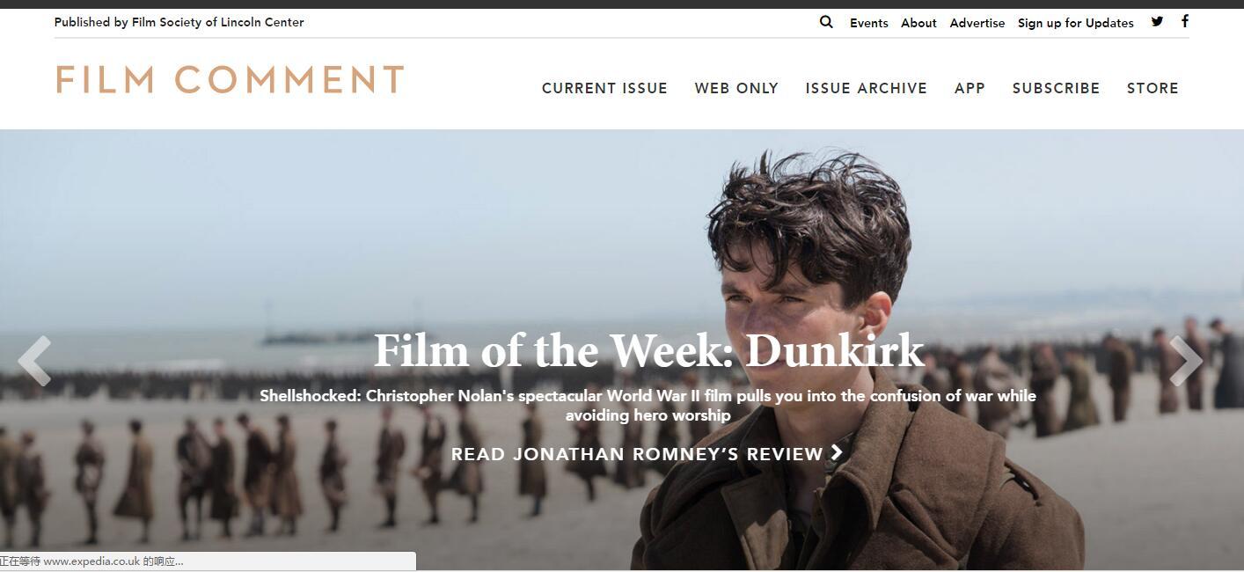Image resolution: width=1244 pixels, height=572 pixels.
Task: Visit Film Comment's Twitter page
Action: (x=1157, y=21)
